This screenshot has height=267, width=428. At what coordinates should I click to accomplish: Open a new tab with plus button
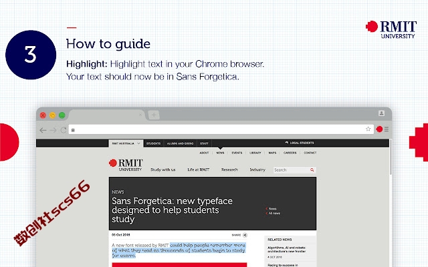pyautogui.click(x=154, y=115)
